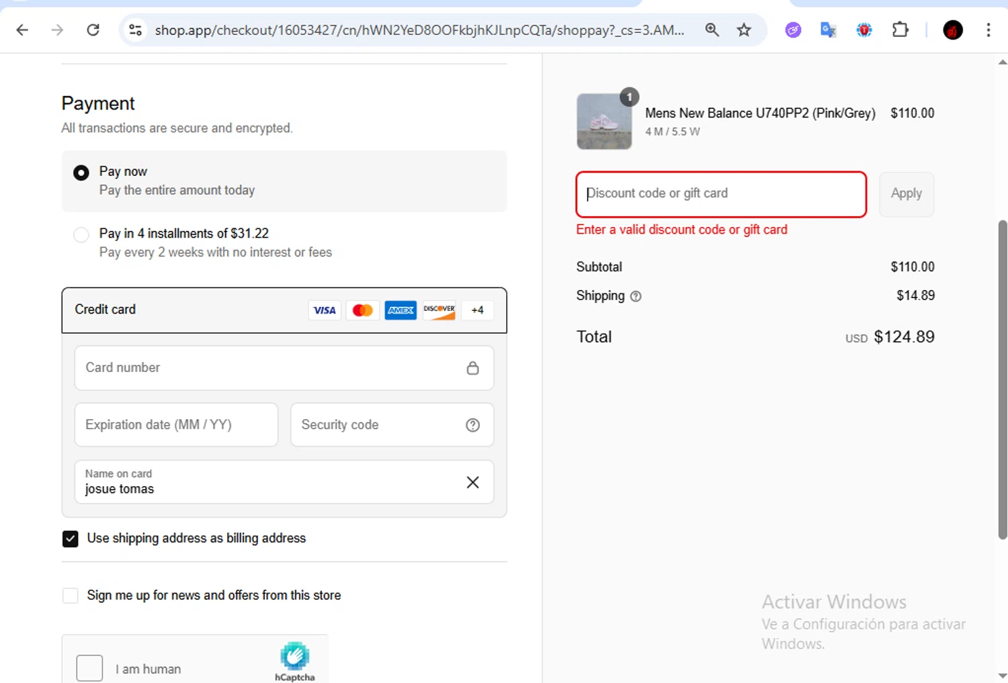
Task: Edit the Name on card field
Action: click(284, 482)
